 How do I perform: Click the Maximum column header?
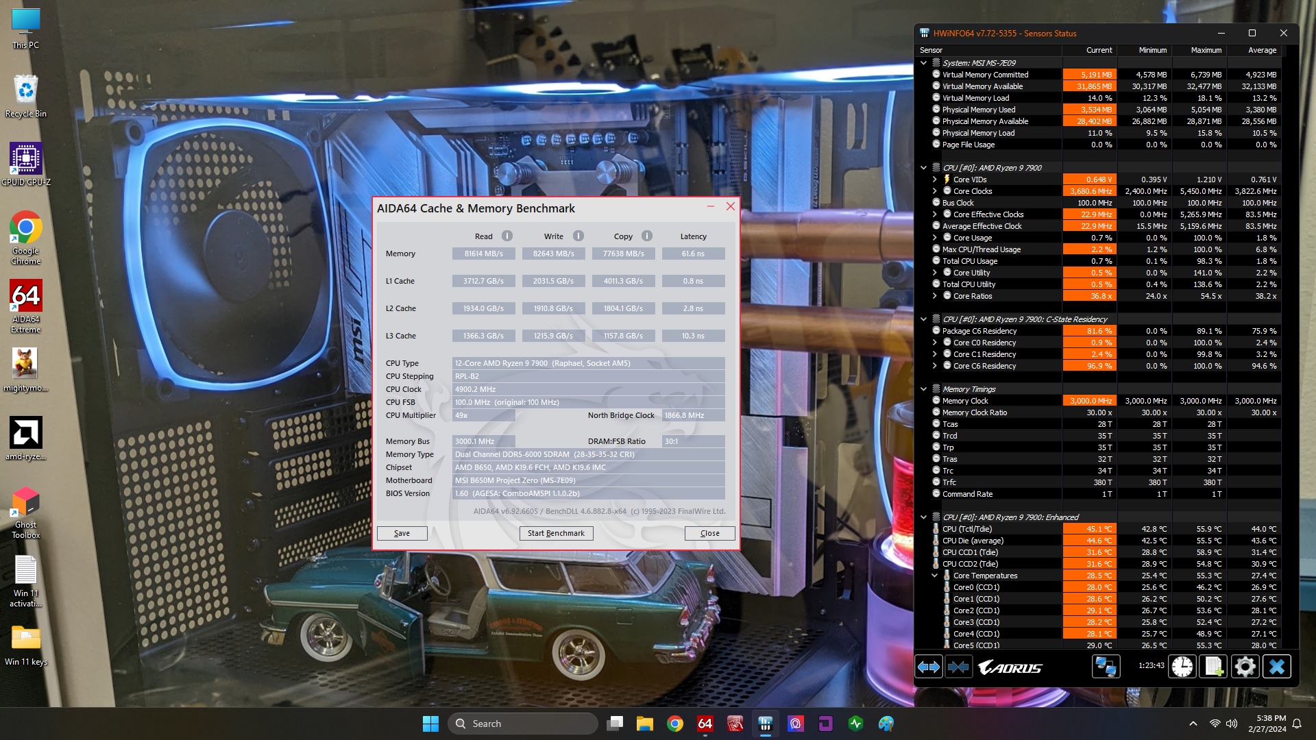[x=1199, y=50]
